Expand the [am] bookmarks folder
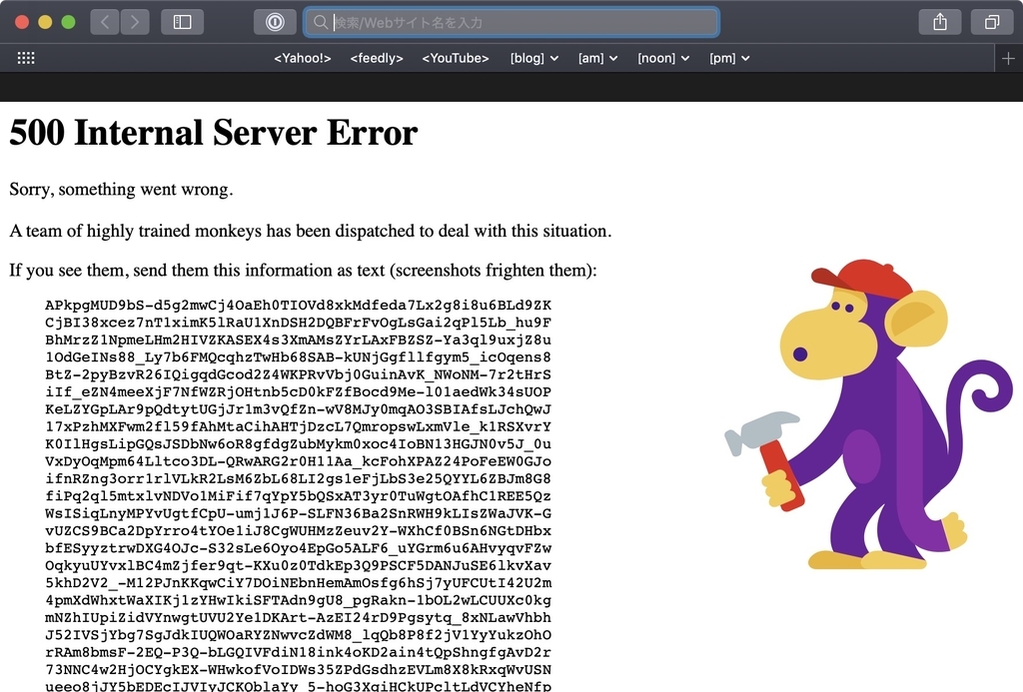This screenshot has width=1023, height=692. coord(597,58)
